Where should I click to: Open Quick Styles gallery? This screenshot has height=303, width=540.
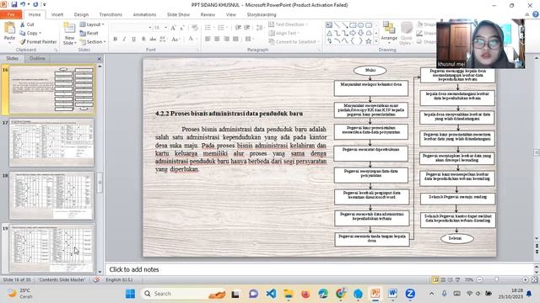click(x=407, y=34)
